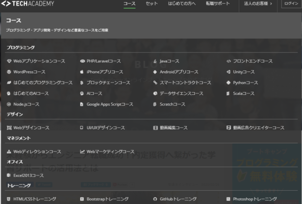Click the icon beside 動画広告クリエイターコース
Viewport: 302px width, 204px height.
(x=229, y=127)
